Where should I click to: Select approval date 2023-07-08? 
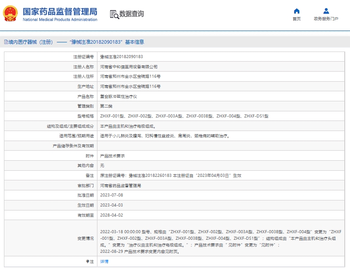click(111, 195)
